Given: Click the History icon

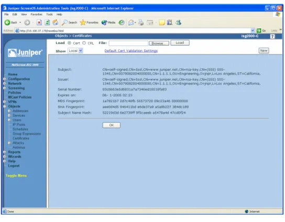Looking at the screenshot, I should (122, 23).
